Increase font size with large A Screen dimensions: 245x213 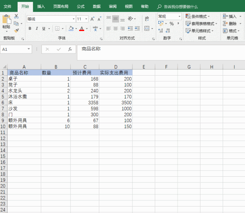92,19
